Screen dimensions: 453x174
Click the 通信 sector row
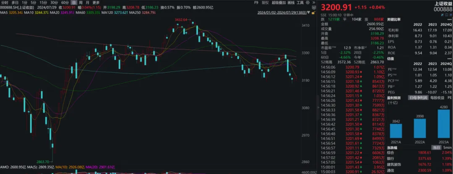point(420,171)
